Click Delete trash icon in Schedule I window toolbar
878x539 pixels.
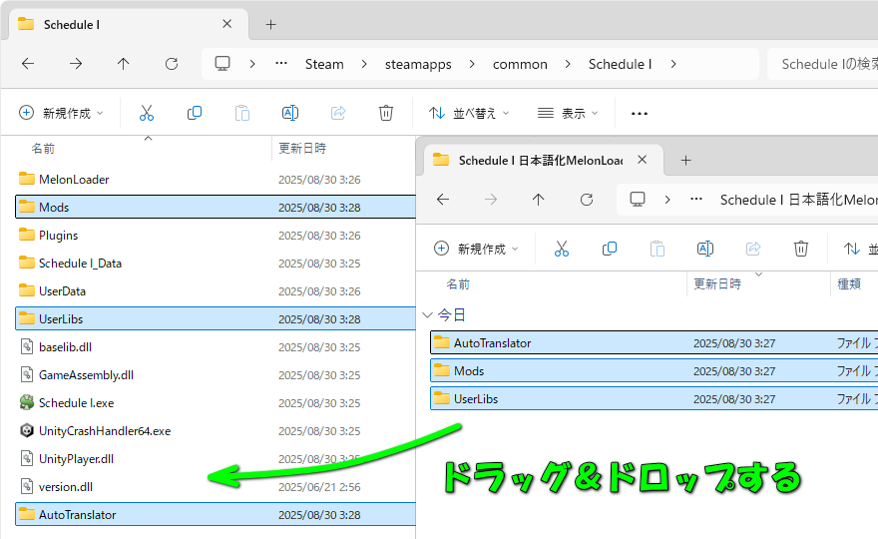pos(386,113)
